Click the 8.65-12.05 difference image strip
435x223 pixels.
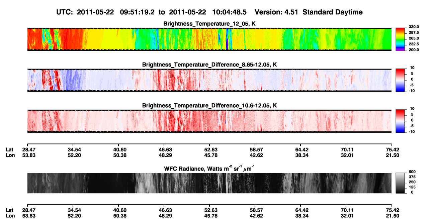[x=209, y=80]
